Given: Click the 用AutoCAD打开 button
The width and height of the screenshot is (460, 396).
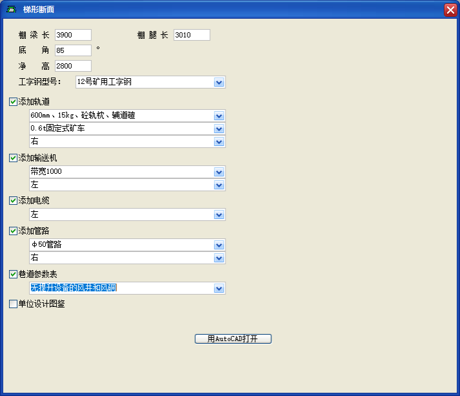Looking at the screenshot, I should pyautogui.click(x=233, y=339).
